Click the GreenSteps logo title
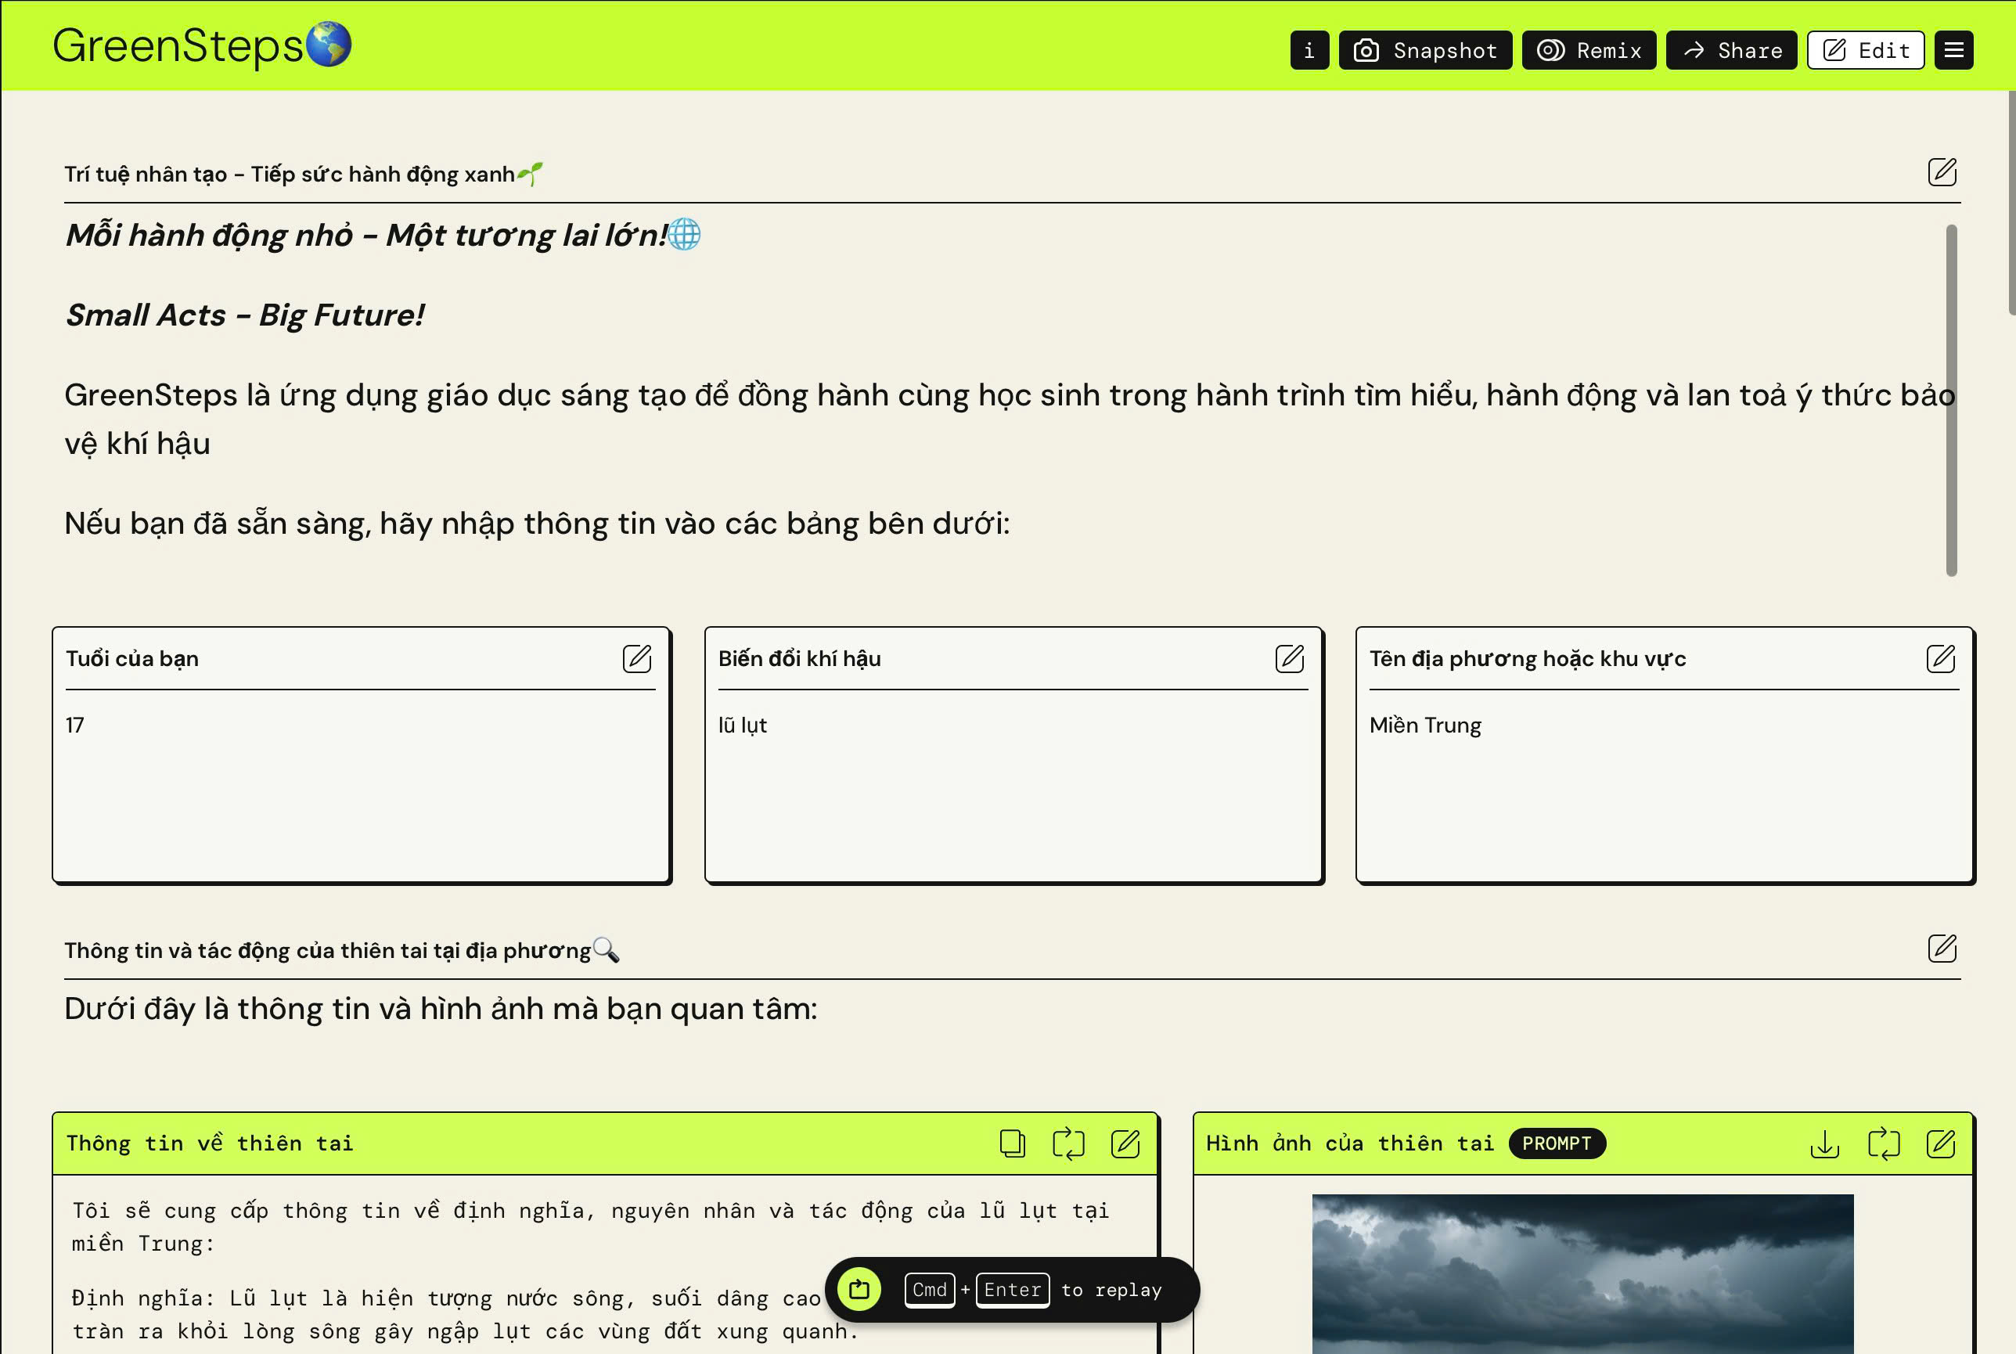Screen dimensions: 2016x1354 click(202, 45)
